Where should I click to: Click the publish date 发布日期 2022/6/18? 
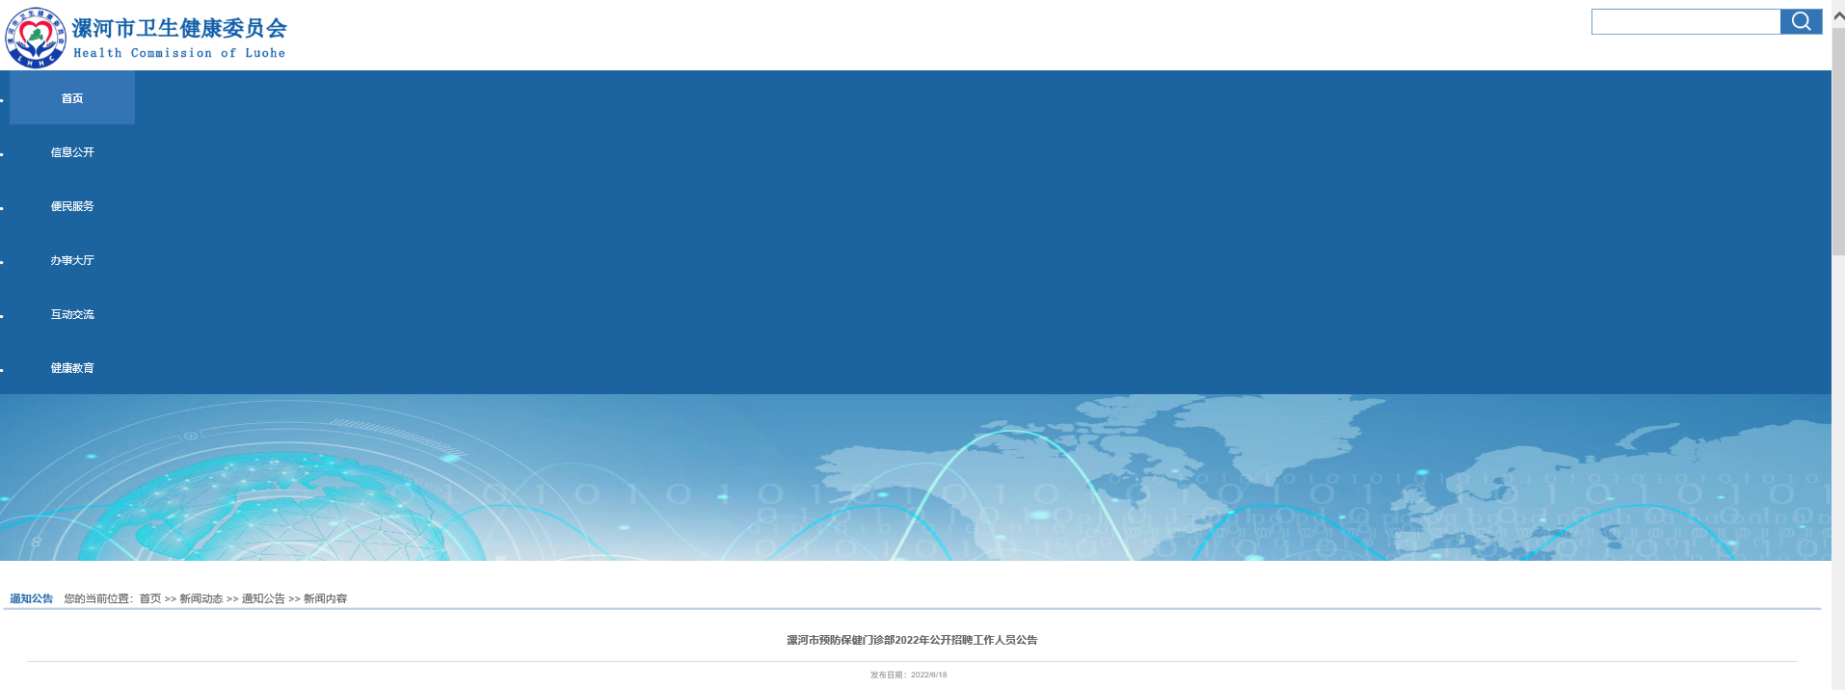(x=908, y=675)
